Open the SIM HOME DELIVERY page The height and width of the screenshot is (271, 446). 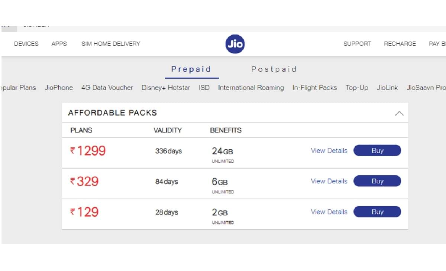pos(110,43)
